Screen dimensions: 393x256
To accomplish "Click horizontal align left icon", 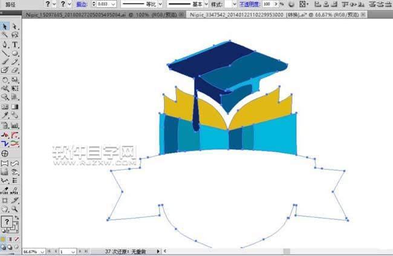I will tap(318, 4).
